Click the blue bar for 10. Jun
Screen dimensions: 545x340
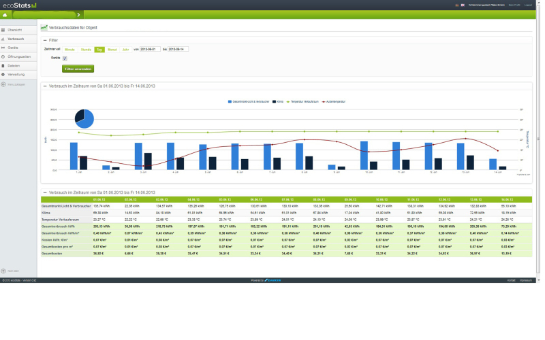point(364,156)
